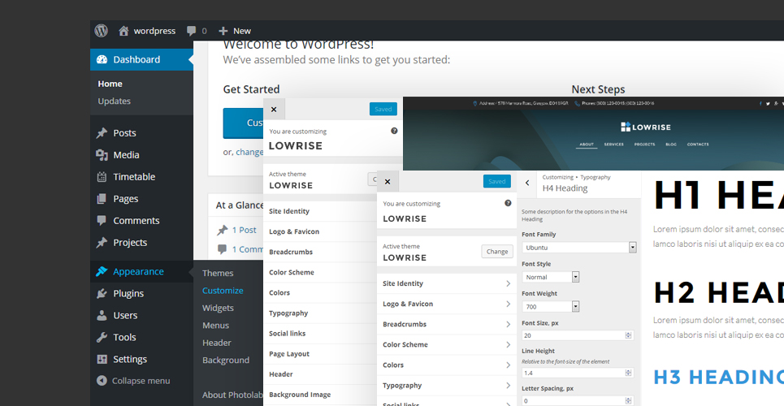The image size is (784, 406).
Task: Click the WordPress logo in admin bar
Action: coord(102,31)
